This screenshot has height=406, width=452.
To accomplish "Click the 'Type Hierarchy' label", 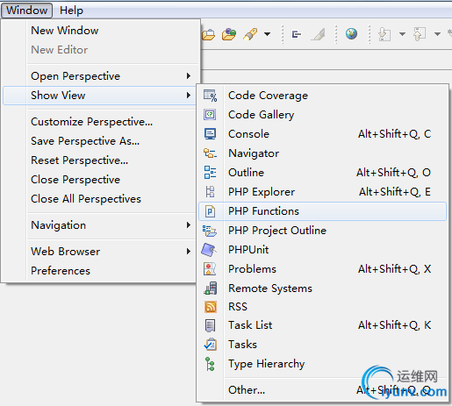I will (x=267, y=364).
